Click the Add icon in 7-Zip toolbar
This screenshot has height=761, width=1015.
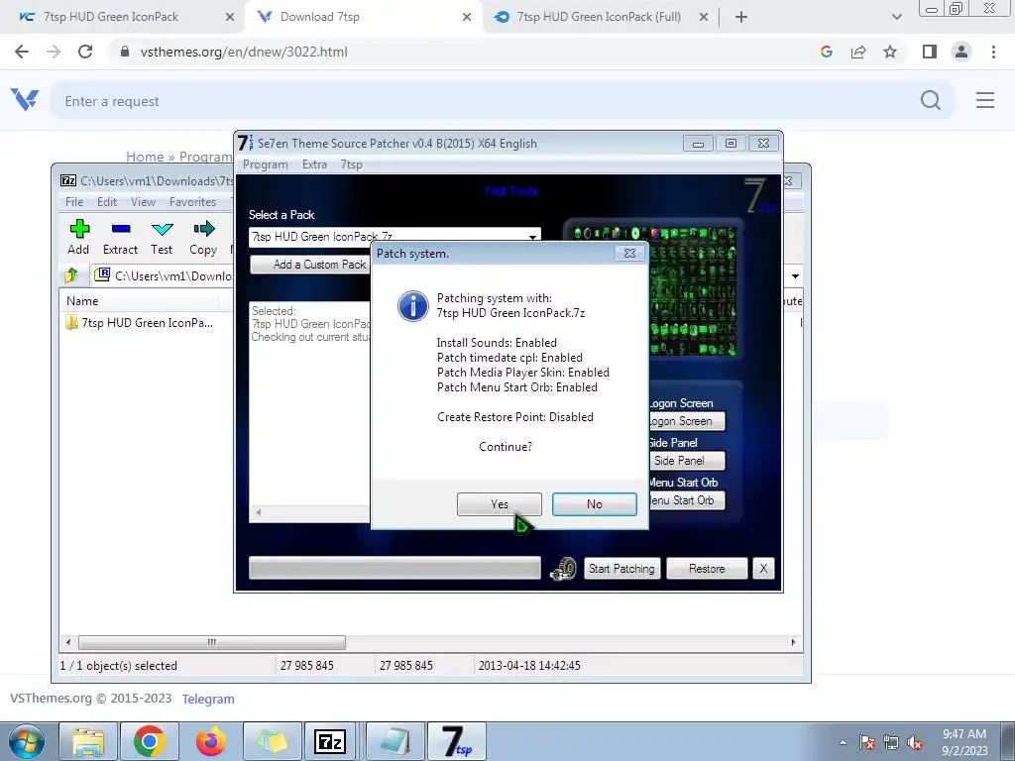coord(79,237)
